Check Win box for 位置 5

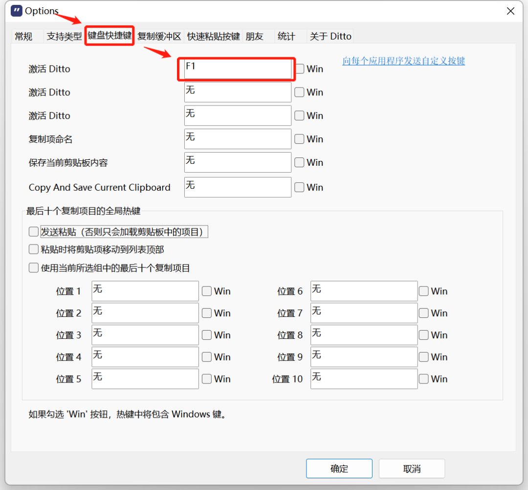[x=207, y=379]
